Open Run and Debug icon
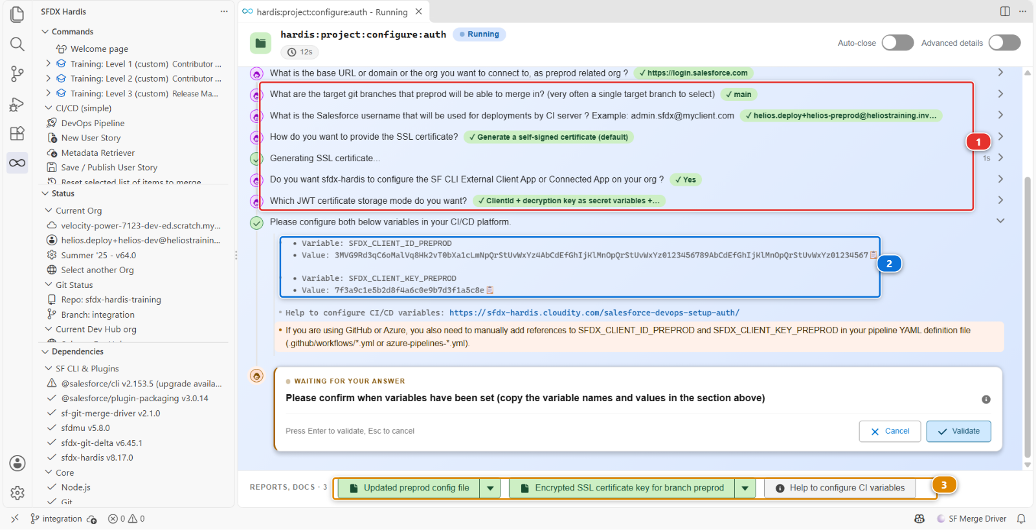 pos(17,104)
